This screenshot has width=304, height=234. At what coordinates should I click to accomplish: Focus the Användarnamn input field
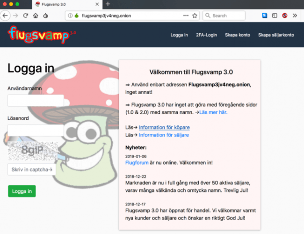pos(36,100)
